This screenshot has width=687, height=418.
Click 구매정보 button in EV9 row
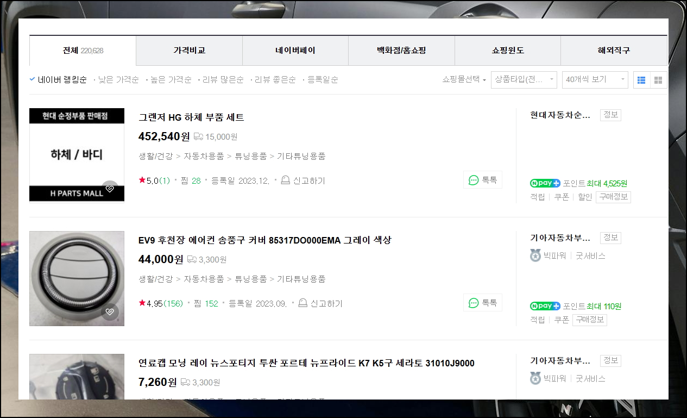click(589, 320)
